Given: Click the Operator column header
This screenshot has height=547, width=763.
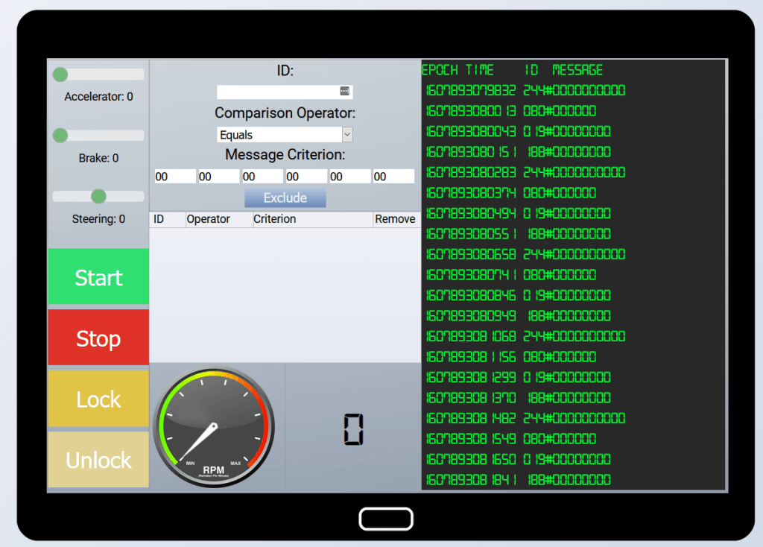Looking at the screenshot, I should coord(209,219).
